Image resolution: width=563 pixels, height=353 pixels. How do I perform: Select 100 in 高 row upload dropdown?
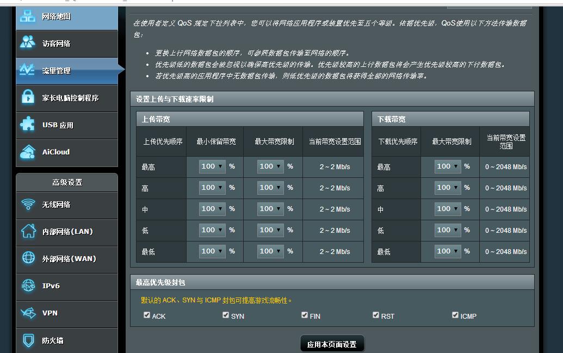point(211,188)
